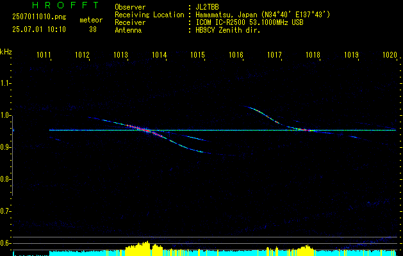Select the filename 2507011010.png

tap(39, 17)
